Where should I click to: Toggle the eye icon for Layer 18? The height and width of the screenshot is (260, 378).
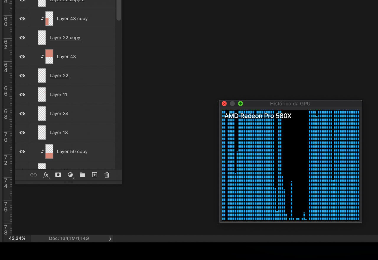click(x=22, y=133)
